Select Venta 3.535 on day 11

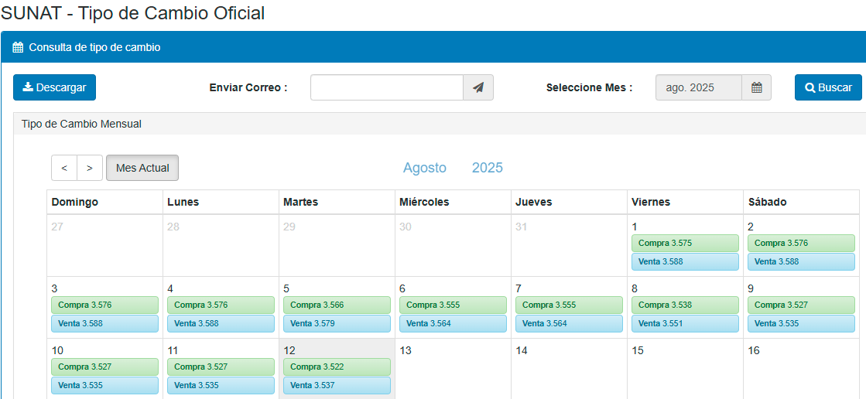pos(221,385)
